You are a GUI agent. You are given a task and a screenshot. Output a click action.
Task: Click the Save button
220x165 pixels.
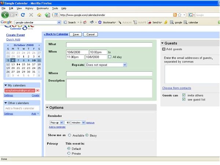pyautogui.click(x=76, y=34)
